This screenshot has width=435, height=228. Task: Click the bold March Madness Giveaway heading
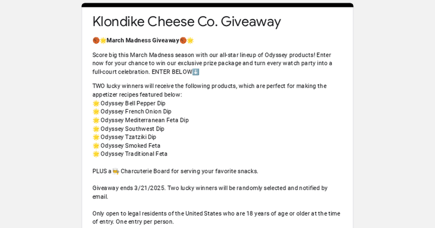pyautogui.click(x=143, y=40)
